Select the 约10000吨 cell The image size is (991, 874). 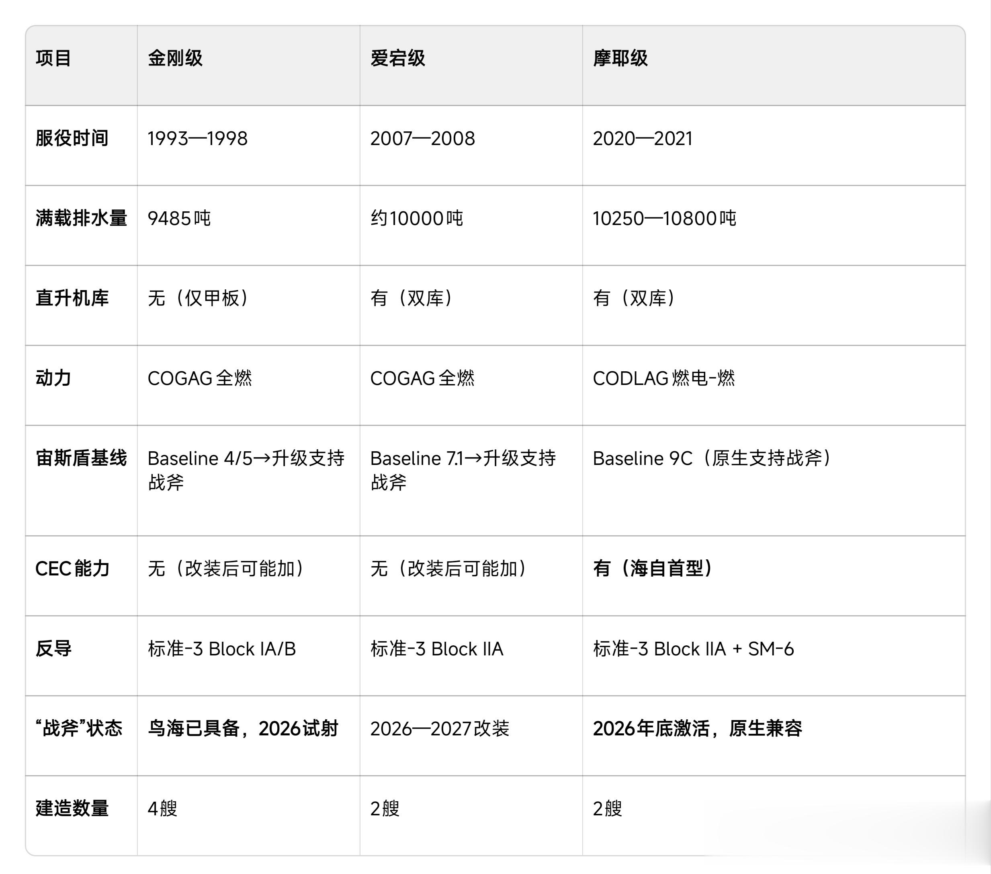(416, 219)
